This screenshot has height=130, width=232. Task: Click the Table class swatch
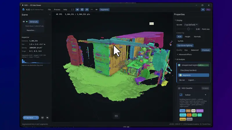point(194,115)
